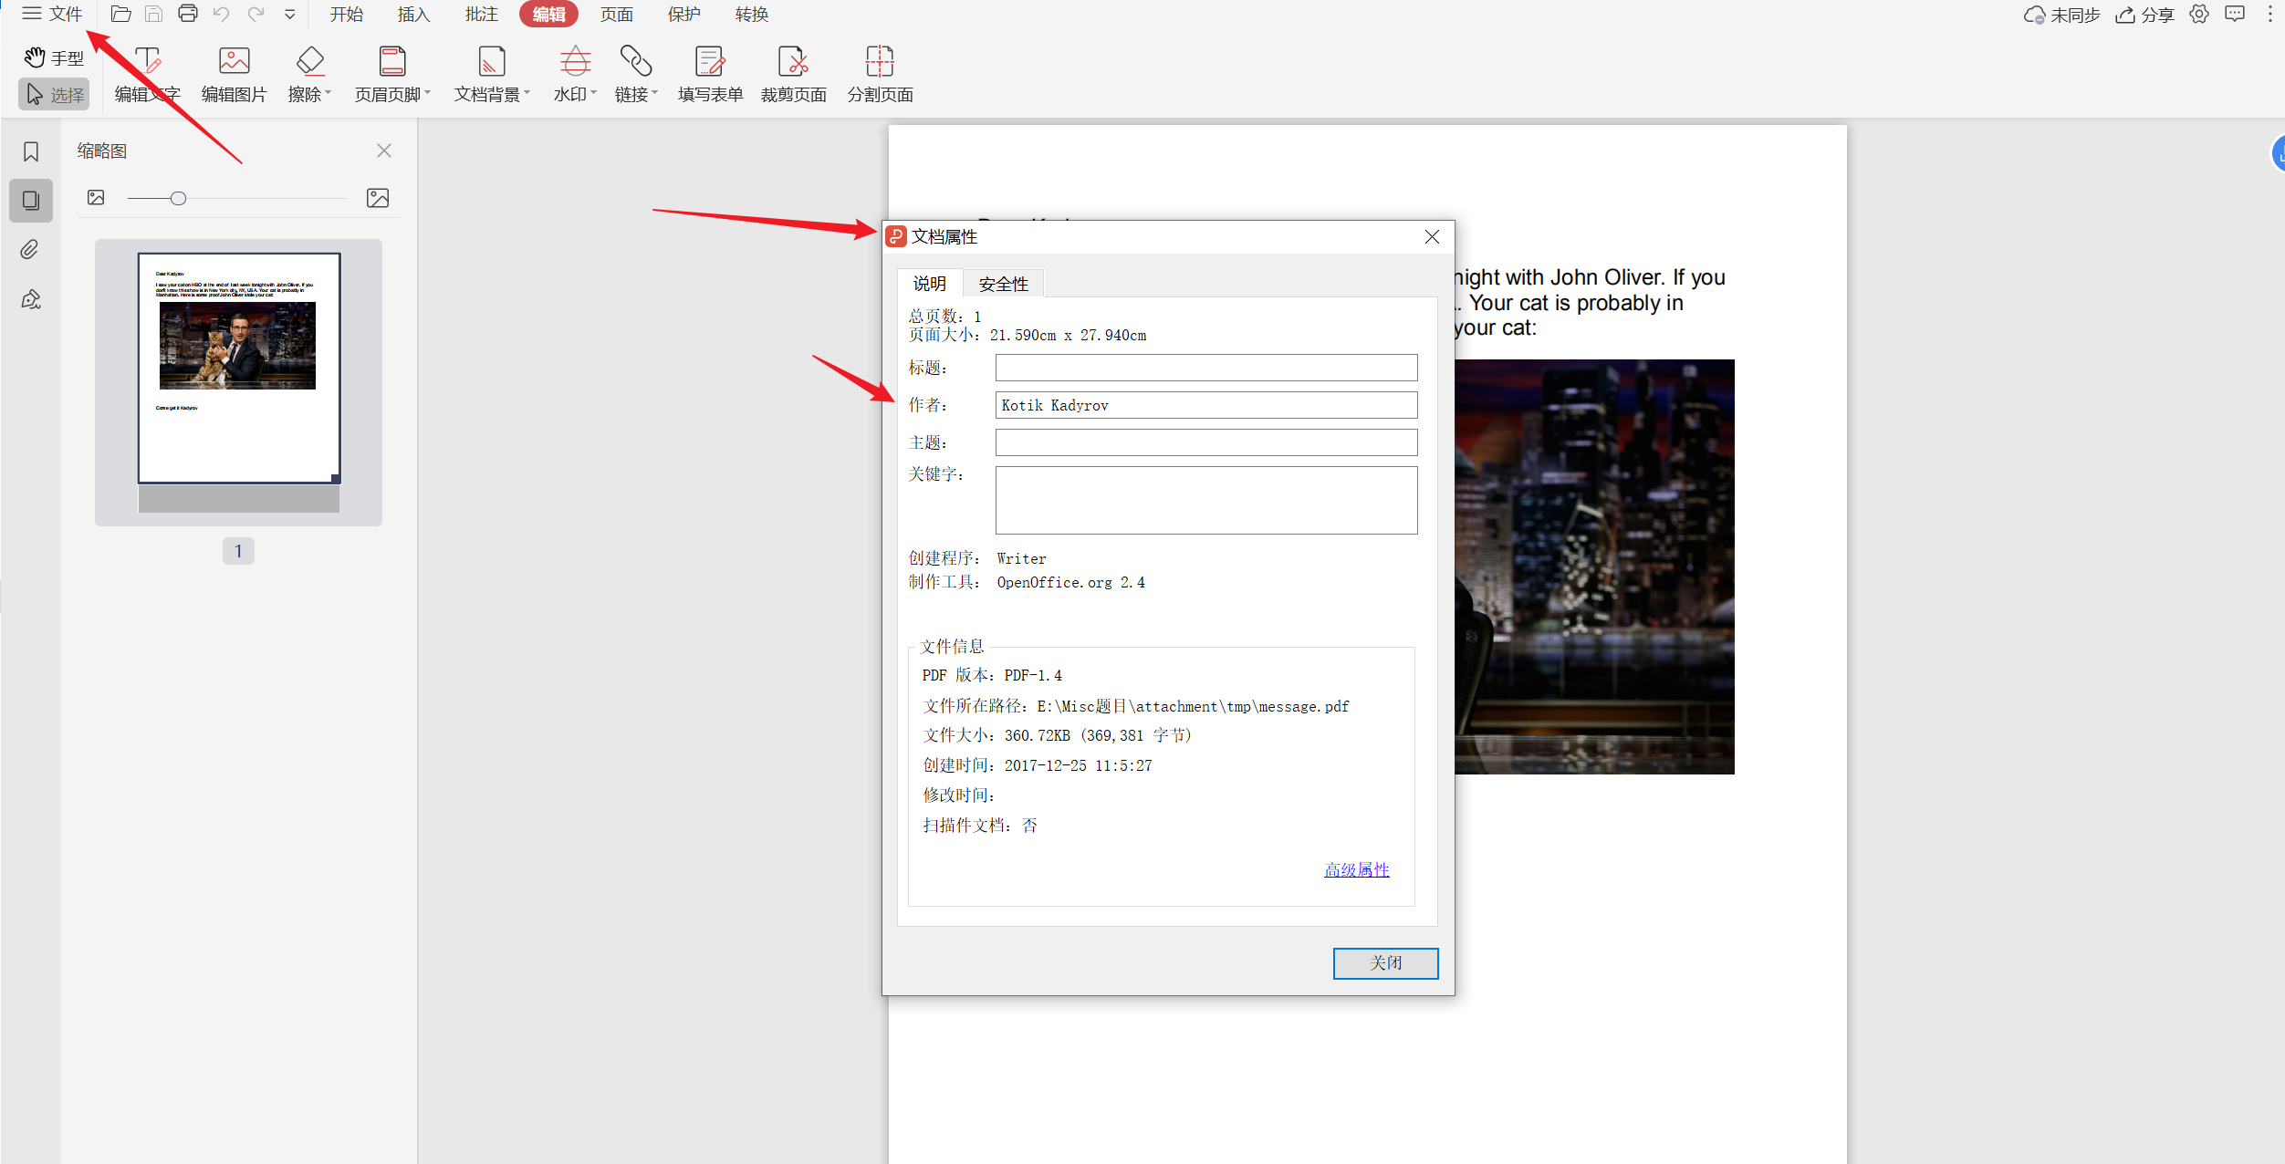2285x1164 pixels.
Task: Click the 编辑文字 tool icon
Action: click(x=147, y=61)
